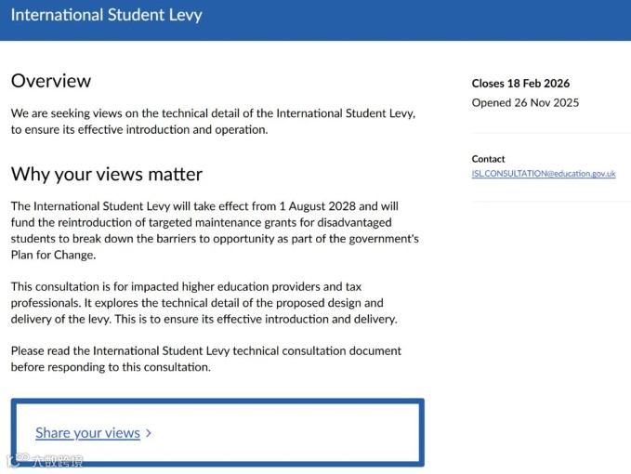Click the Chinese watermark text at the bottom left
The height and width of the screenshot is (474, 631).
point(58,461)
